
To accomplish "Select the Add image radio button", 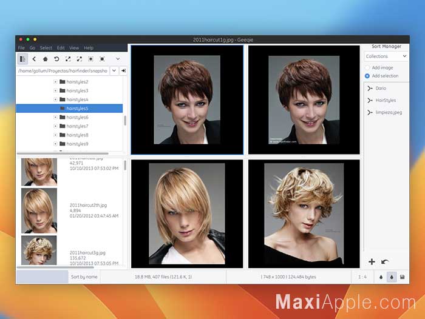I will (367, 68).
